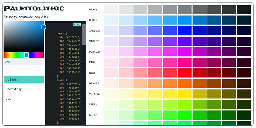Screen dimensions: 256x128
Task: Click the code panel scrollbar thumb
Action: click(84, 35)
